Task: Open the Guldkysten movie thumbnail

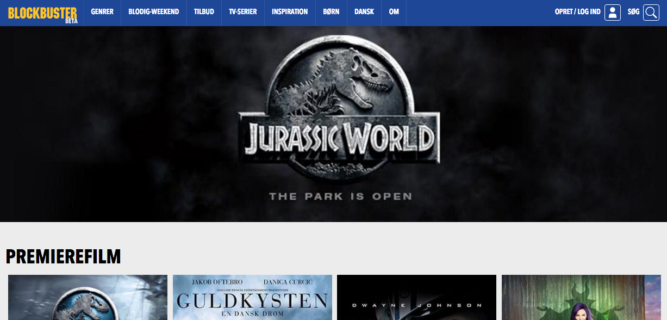Action: tap(252, 297)
